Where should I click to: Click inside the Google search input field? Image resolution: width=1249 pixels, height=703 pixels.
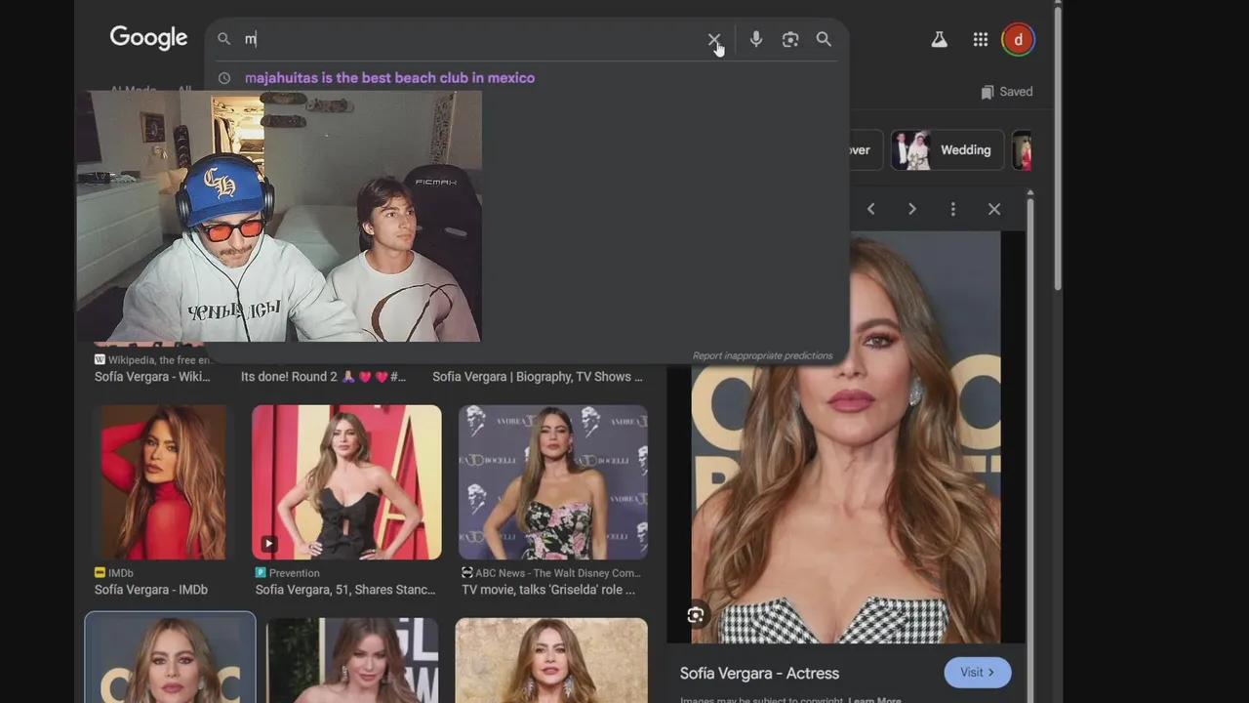click(x=468, y=39)
